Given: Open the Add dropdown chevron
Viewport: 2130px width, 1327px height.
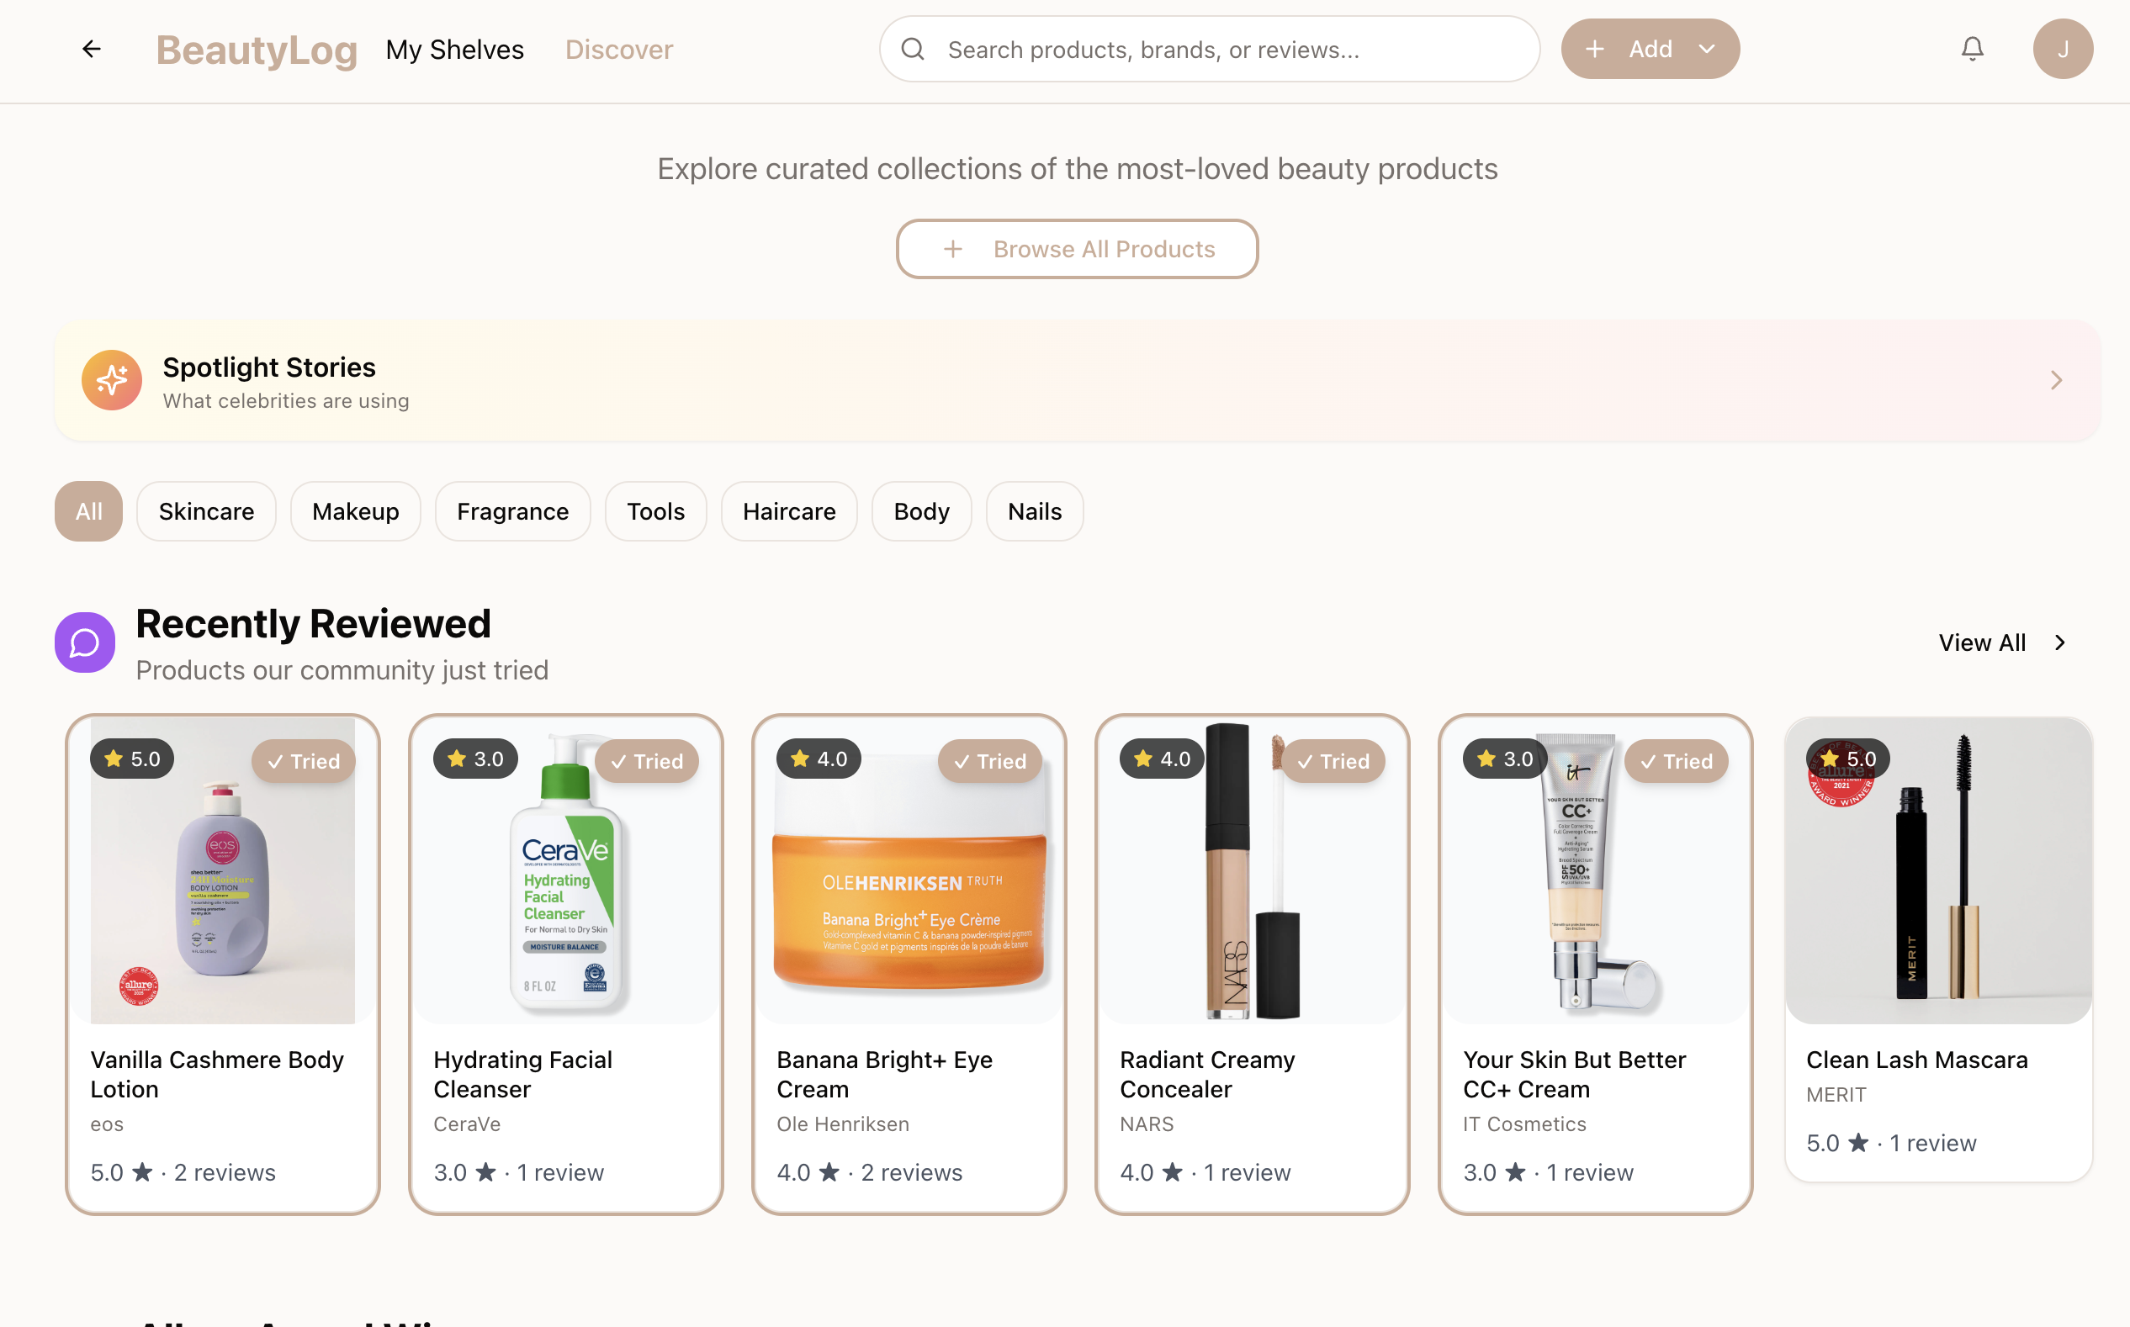Looking at the screenshot, I should (1707, 48).
